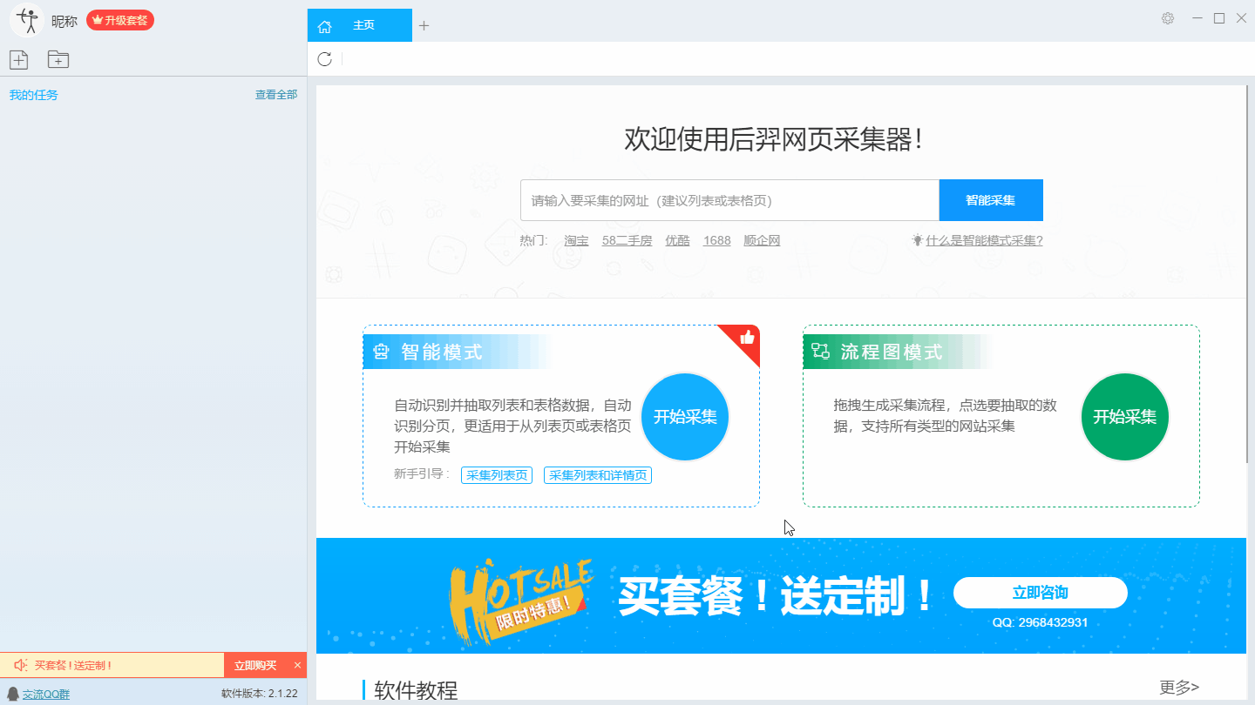
Task: Open a new tab with the plus button
Action: coord(424,25)
